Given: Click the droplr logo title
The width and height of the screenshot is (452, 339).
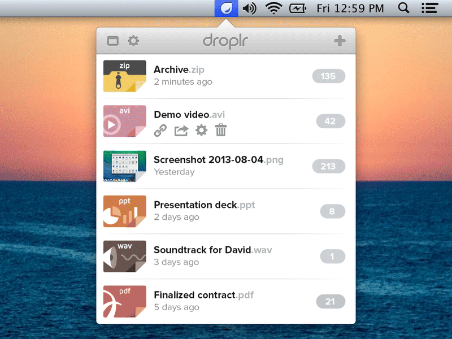Looking at the screenshot, I should [225, 41].
